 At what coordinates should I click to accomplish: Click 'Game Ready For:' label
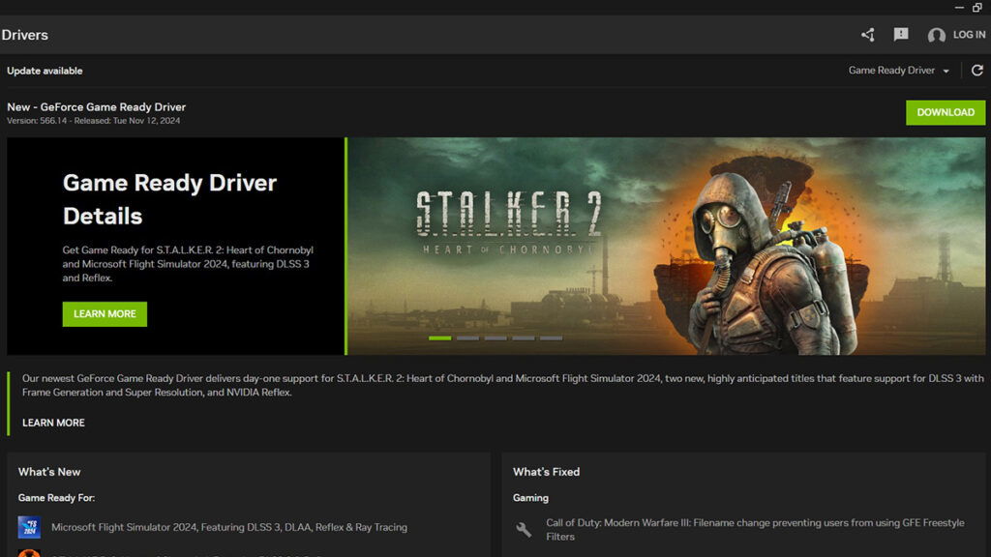point(56,498)
